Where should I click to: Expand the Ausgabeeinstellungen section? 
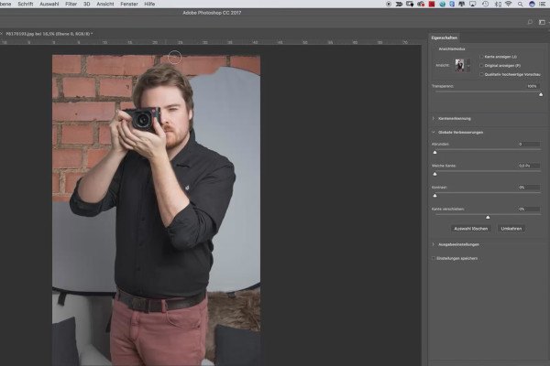pyautogui.click(x=434, y=244)
